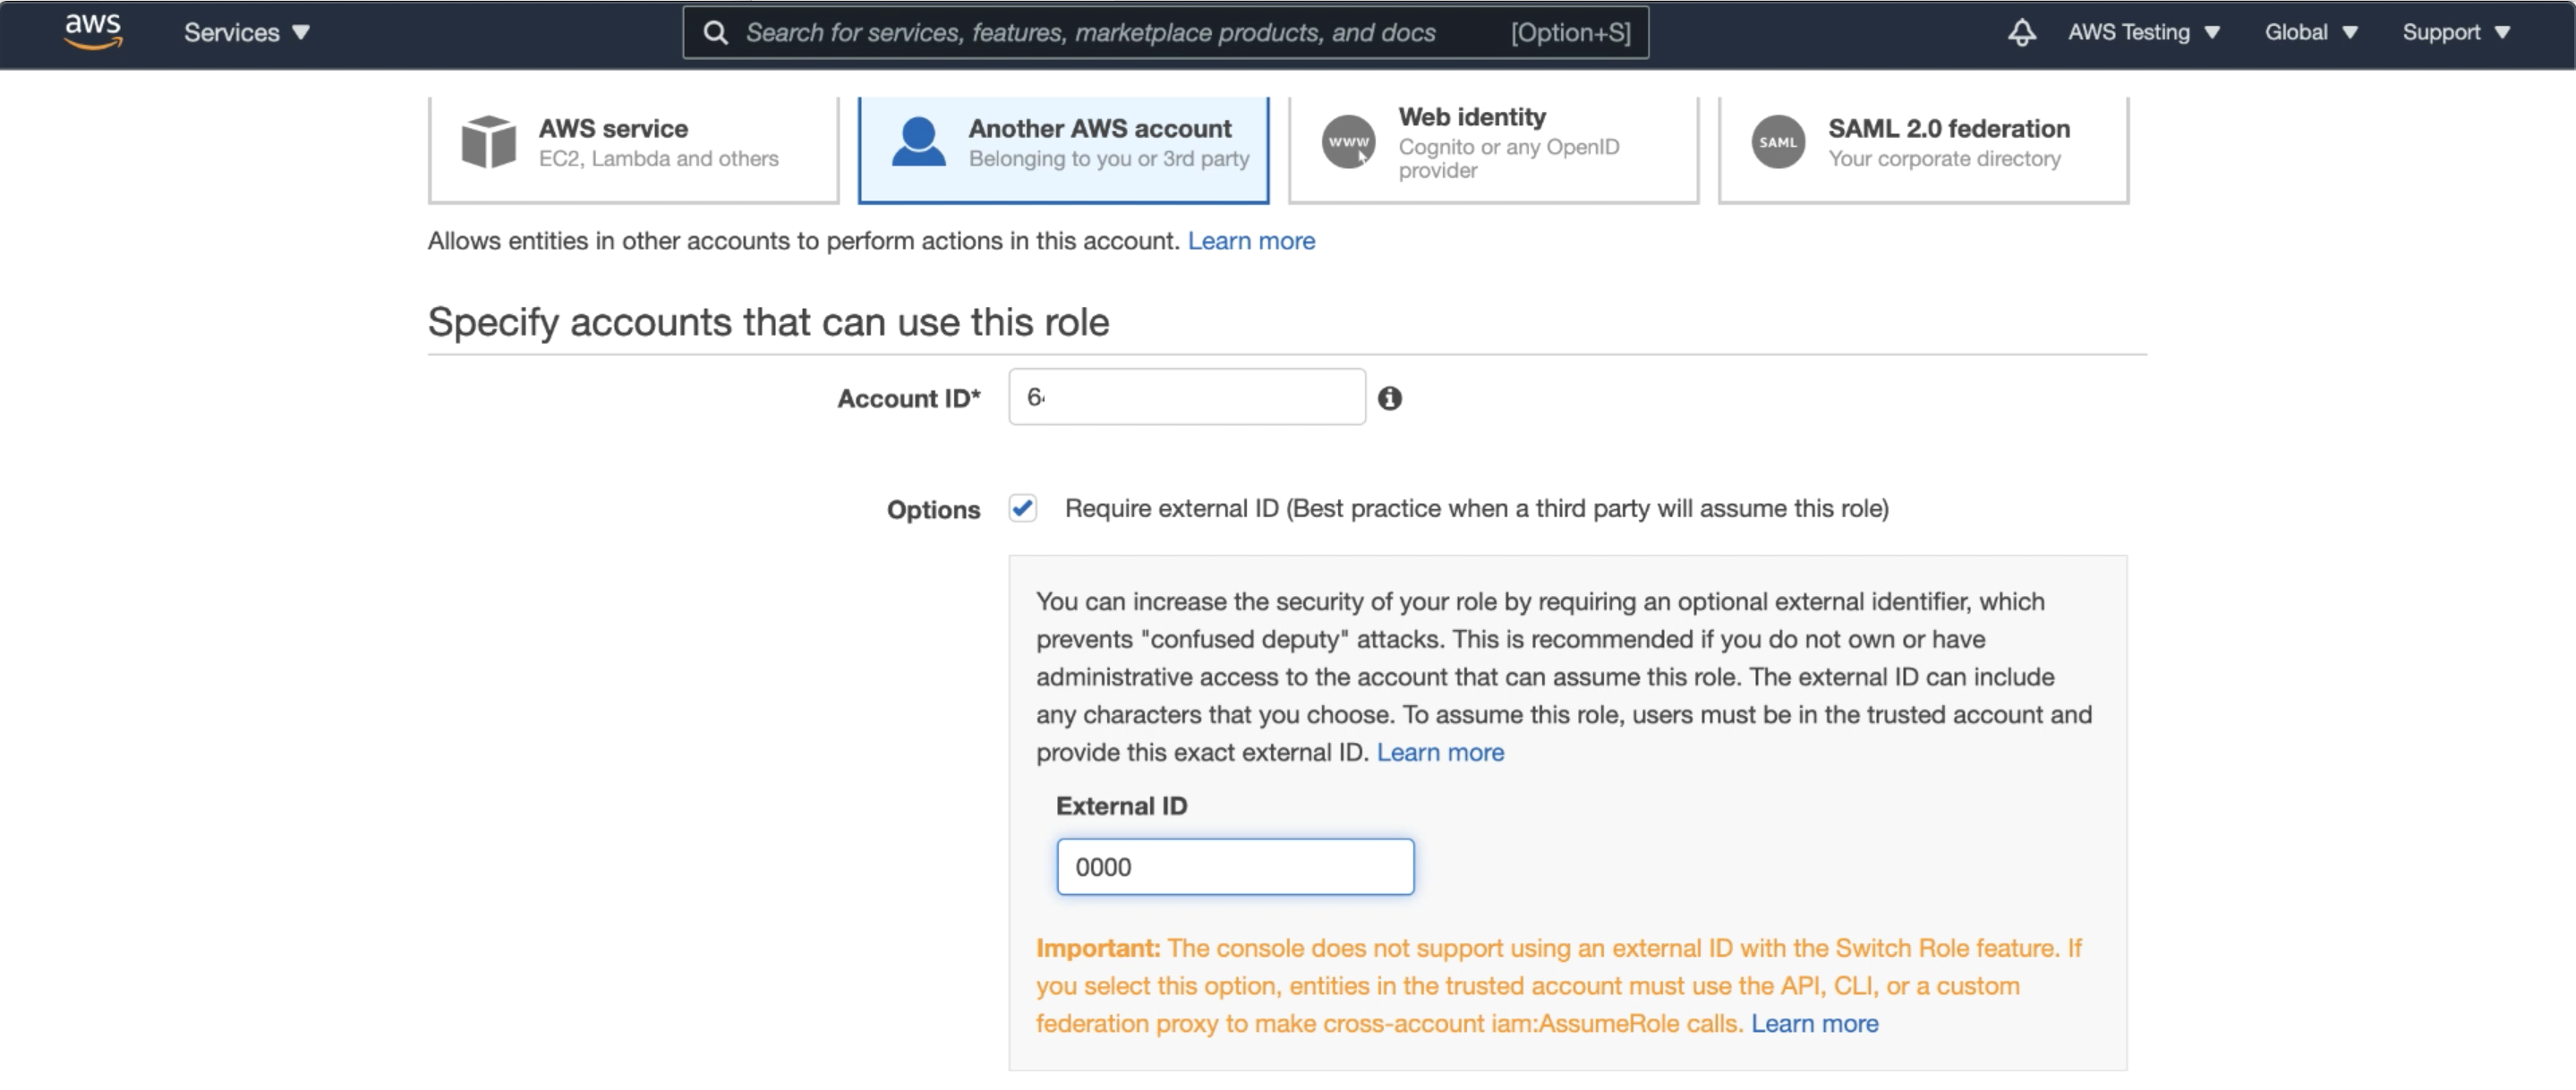The width and height of the screenshot is (2576, 1090).
Task: Expand the Services dropdown menu
Action: point(246,33)
